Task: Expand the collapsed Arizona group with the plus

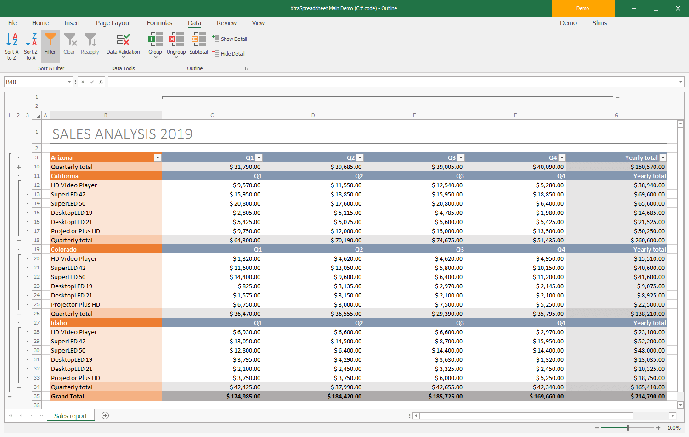Action: point(18,167)
